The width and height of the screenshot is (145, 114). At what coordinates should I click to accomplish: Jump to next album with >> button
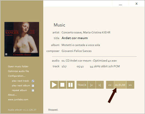pos(130,85)
